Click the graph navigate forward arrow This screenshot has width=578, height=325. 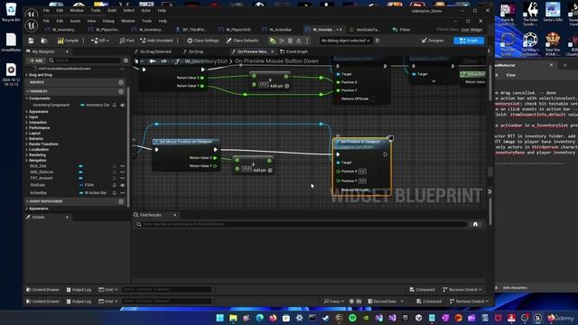pos(163,61)
